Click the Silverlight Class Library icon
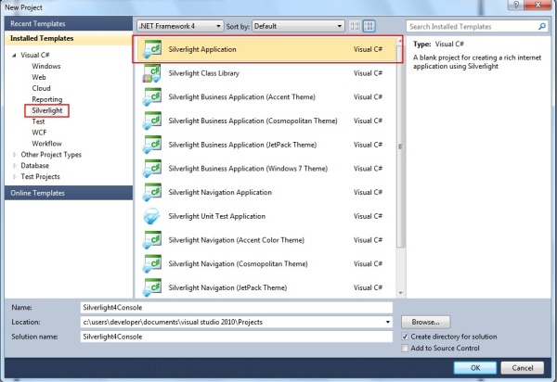Image resolution: width=557 pixels, height=382 pixels. click(x=152, y=73)
